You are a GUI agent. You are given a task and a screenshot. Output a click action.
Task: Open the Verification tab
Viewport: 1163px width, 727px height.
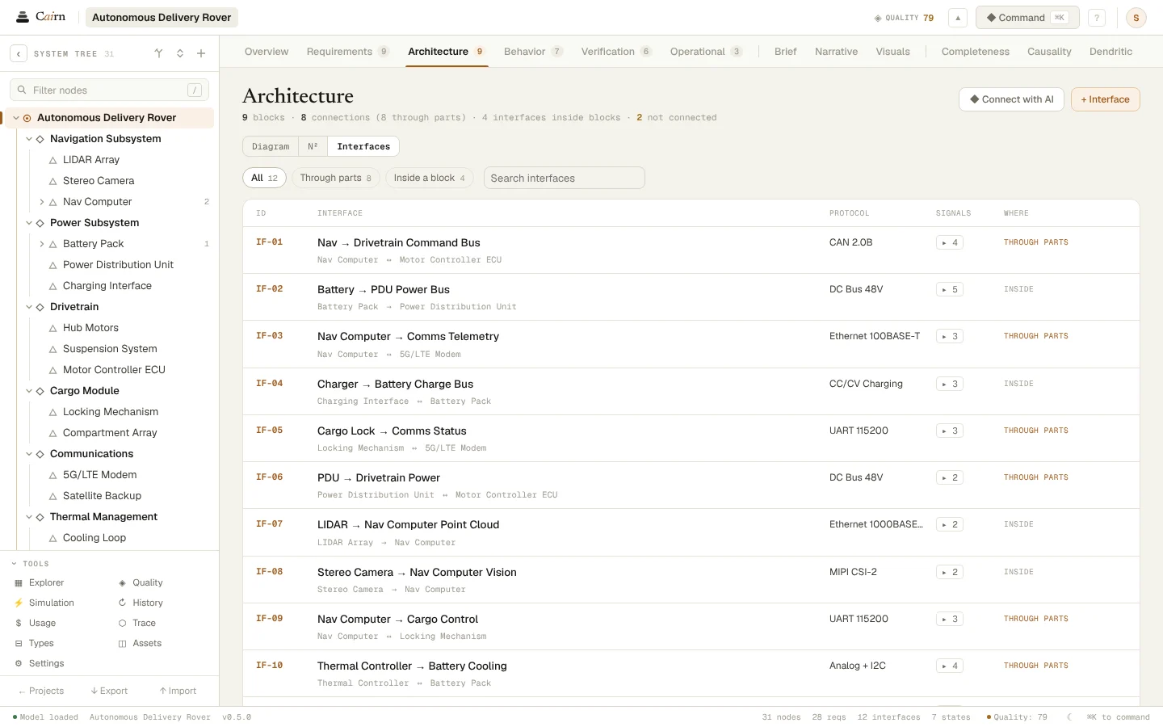(x=616, y=52)
